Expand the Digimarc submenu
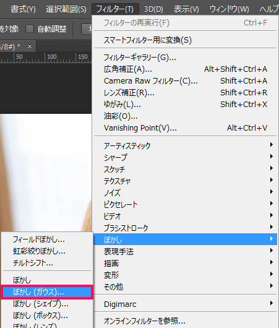Viewport: 279px width, 328px height. pos(186,304)
